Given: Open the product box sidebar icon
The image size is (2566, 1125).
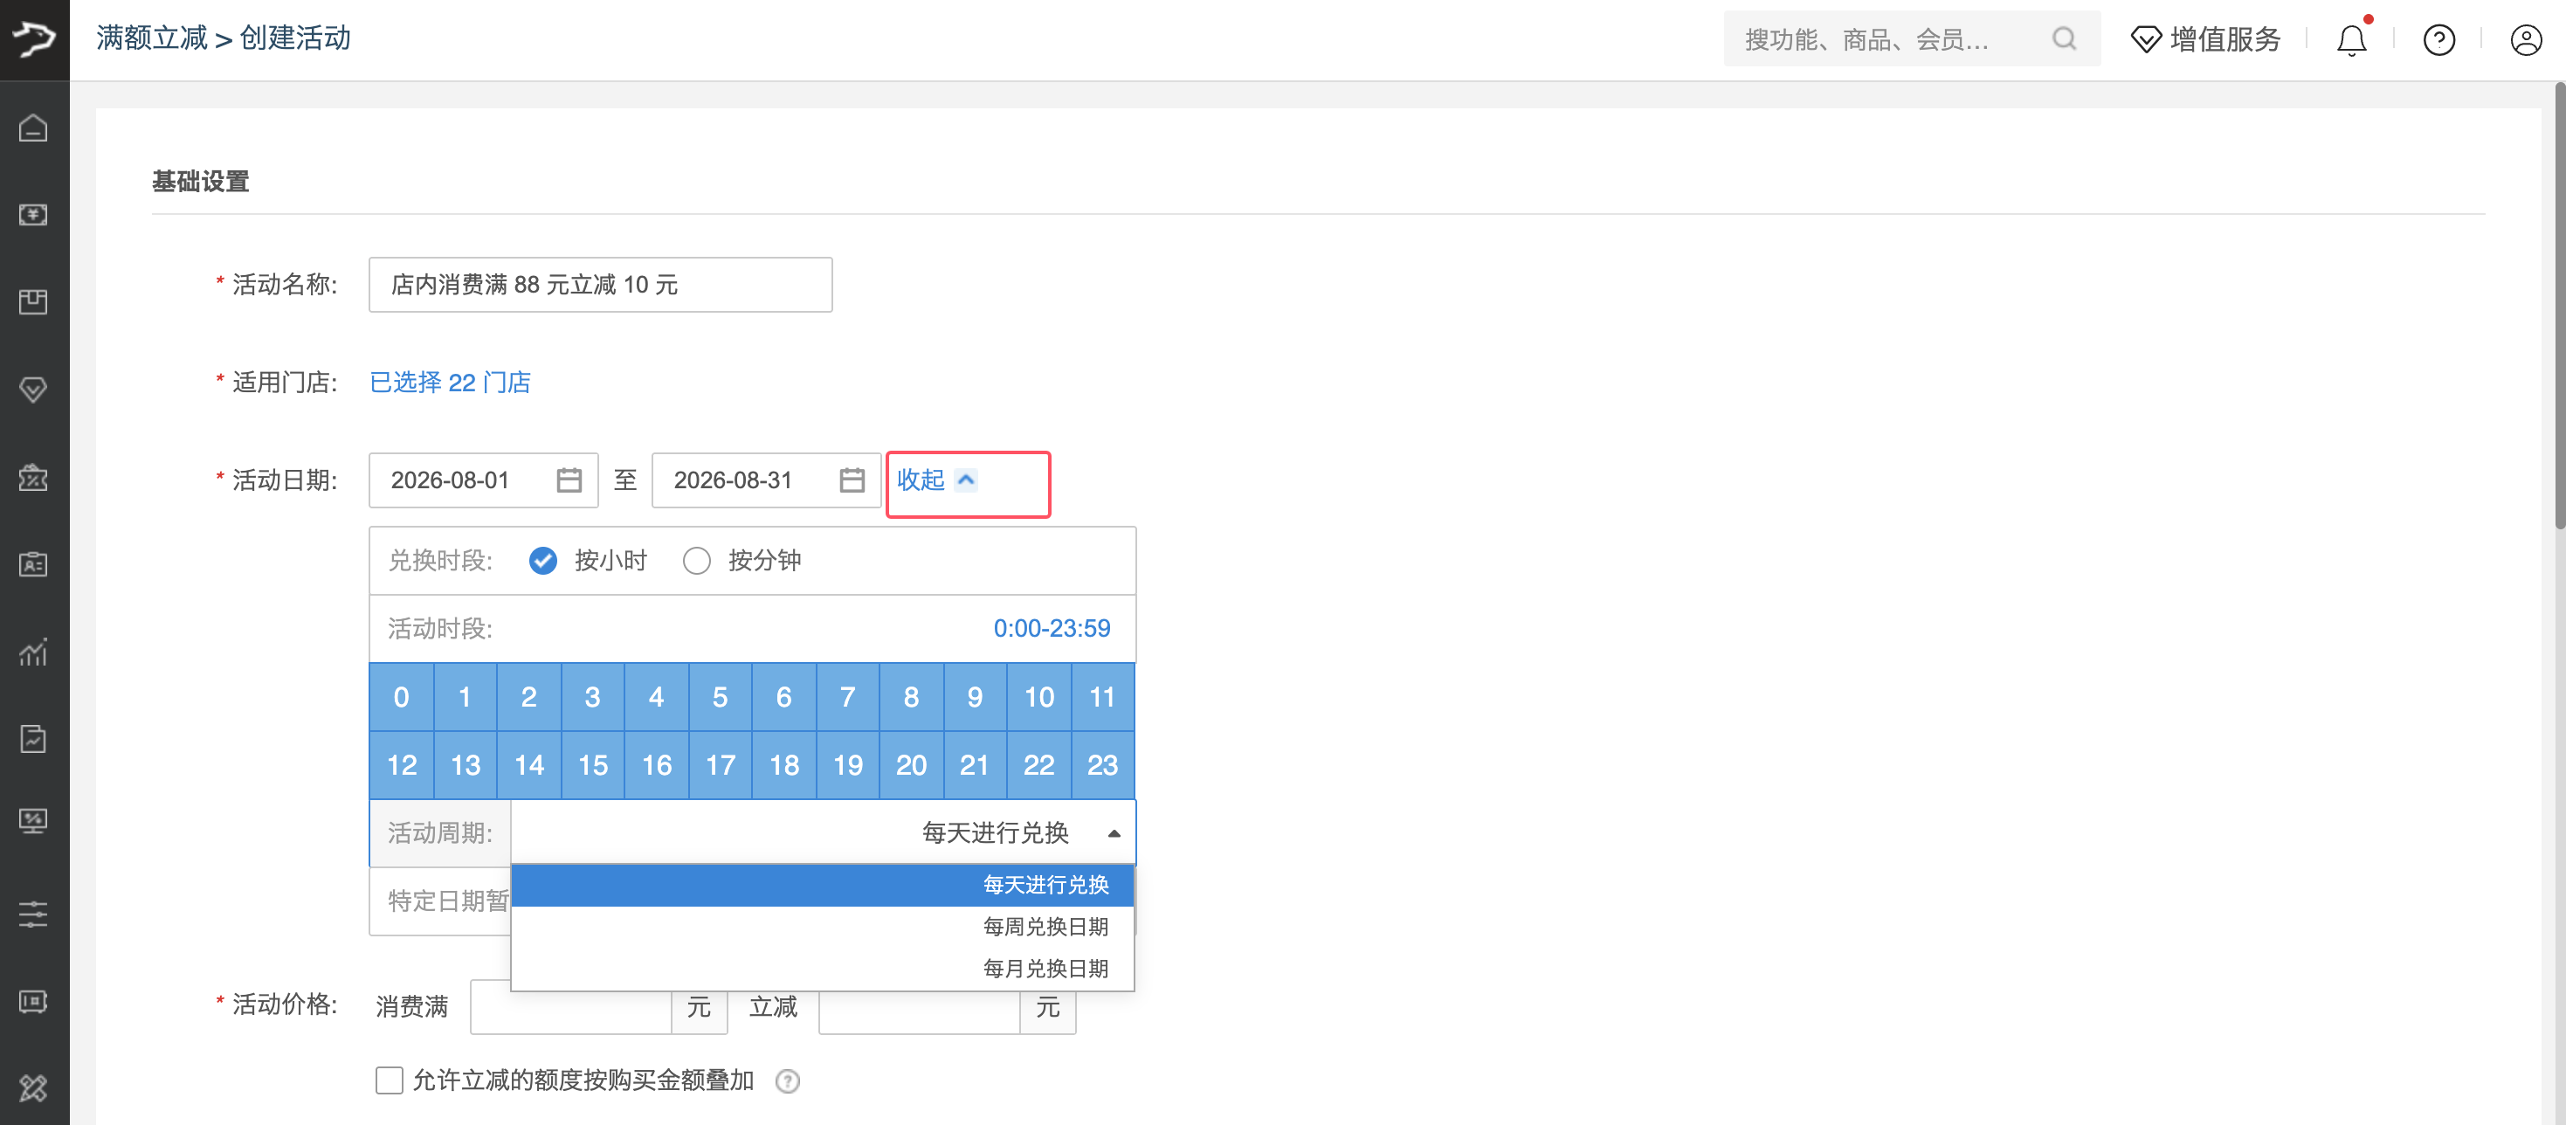Looking at the screenshot, I should coord(34,302).
